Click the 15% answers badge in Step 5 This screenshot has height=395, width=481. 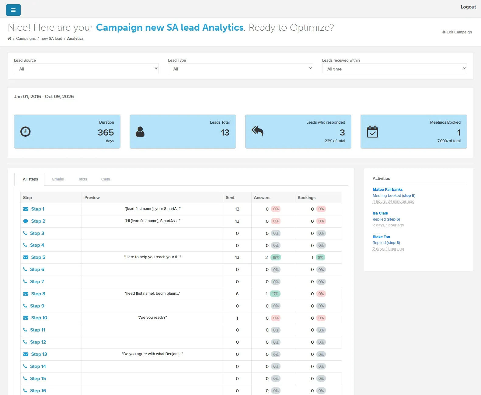coord(276,257)
